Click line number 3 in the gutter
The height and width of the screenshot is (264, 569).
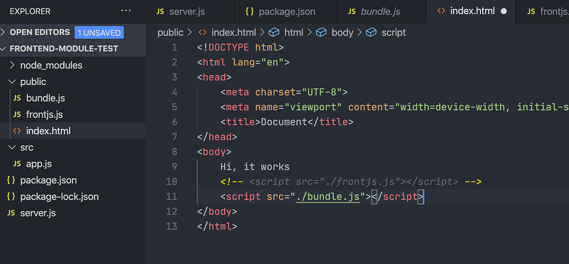tap(175, 77)
